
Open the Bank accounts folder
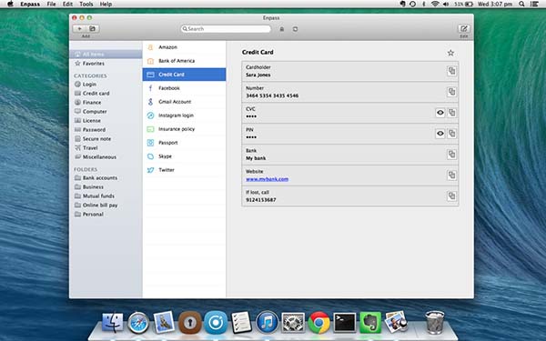[106, 178]
